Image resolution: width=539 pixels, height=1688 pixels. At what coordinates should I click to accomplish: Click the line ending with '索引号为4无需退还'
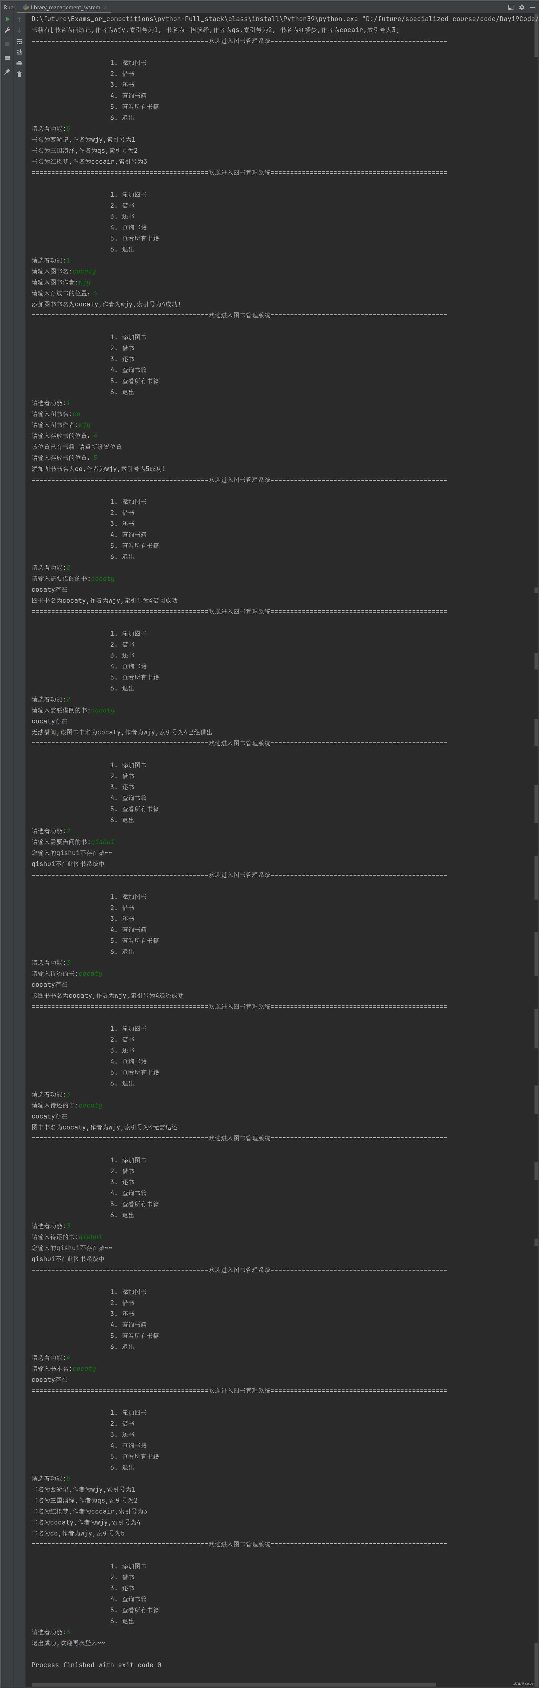(x=105, y=1127)
